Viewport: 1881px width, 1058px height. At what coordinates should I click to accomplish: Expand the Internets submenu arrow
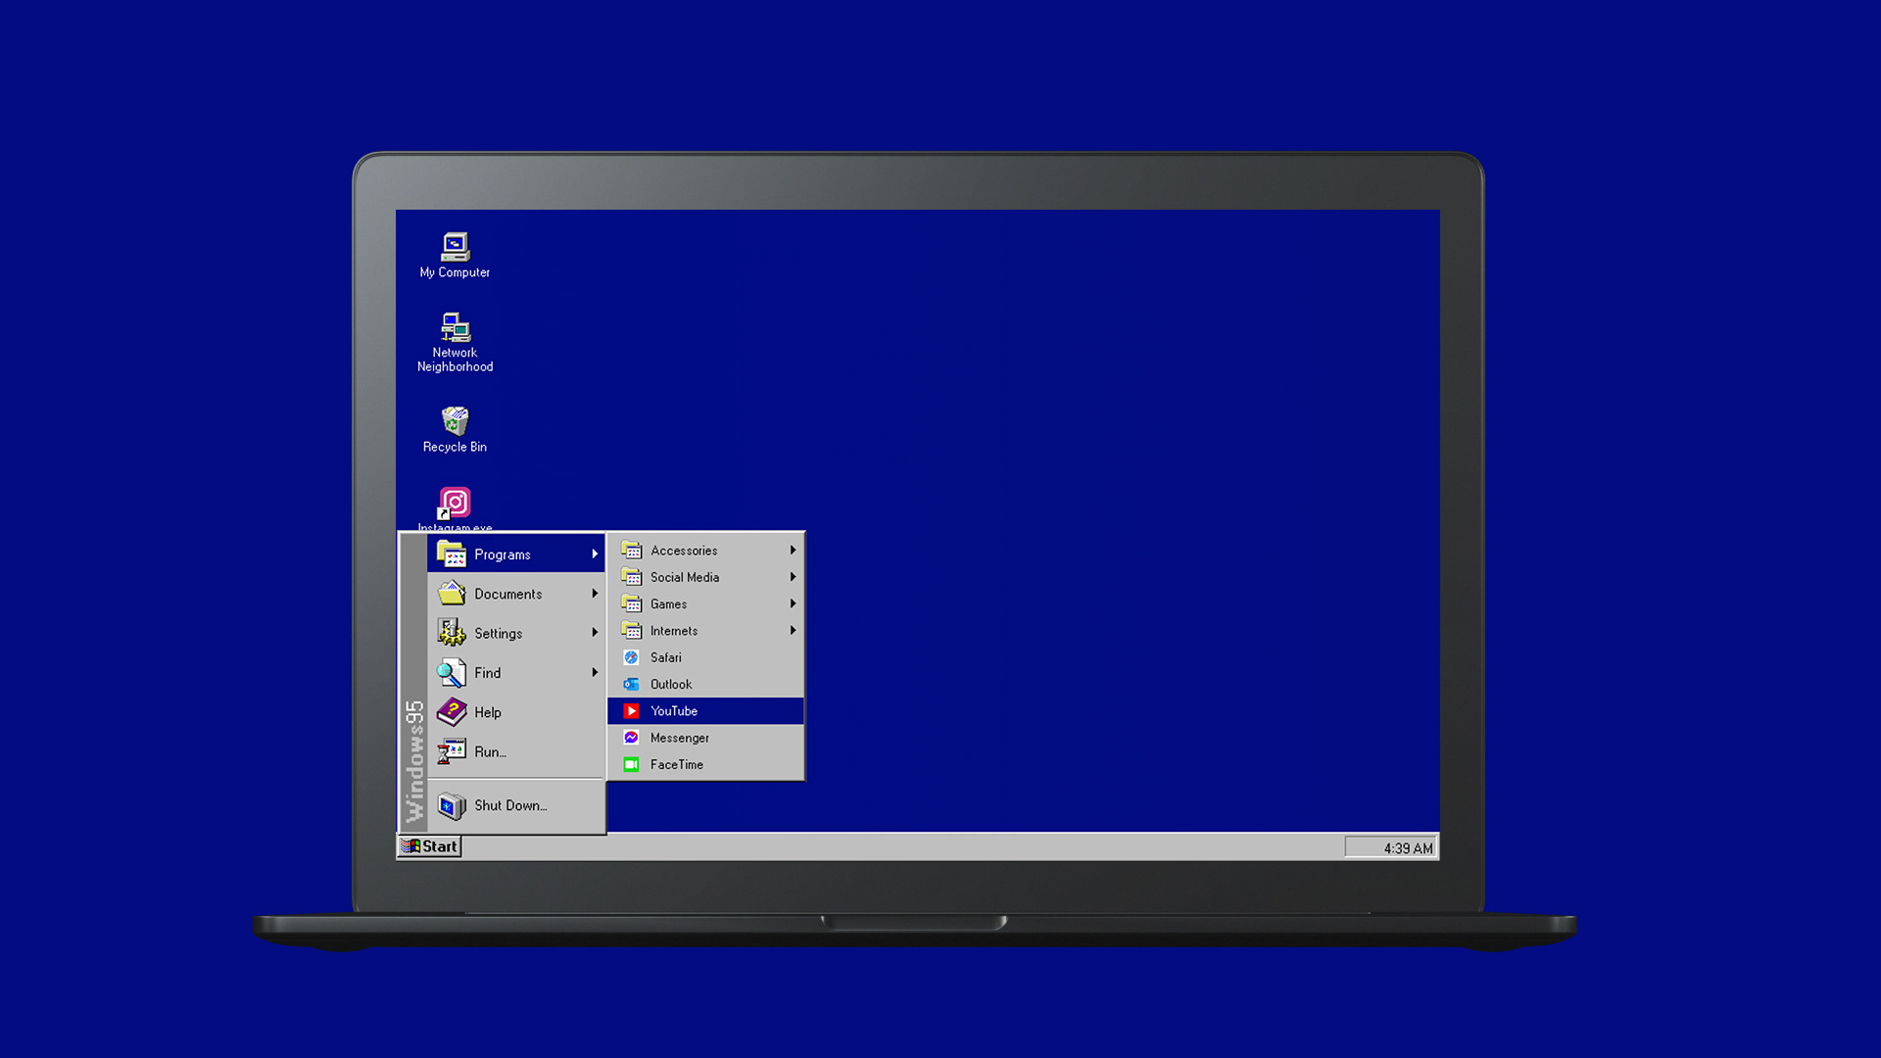click(793, 630)
